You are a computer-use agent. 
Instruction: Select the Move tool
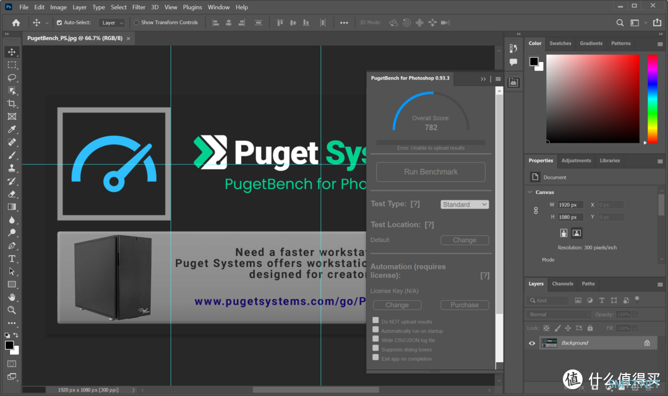[12, 52]
